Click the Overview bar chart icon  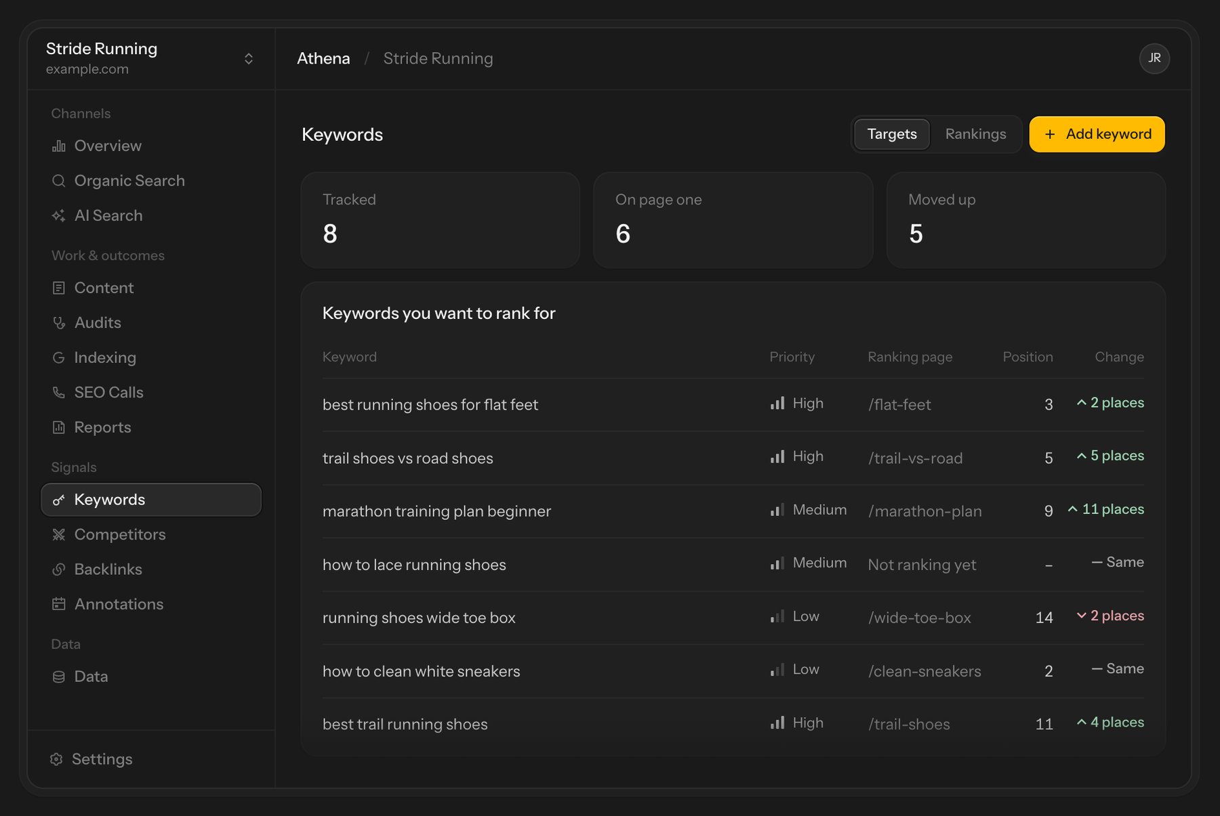click(x=59, y=146)
